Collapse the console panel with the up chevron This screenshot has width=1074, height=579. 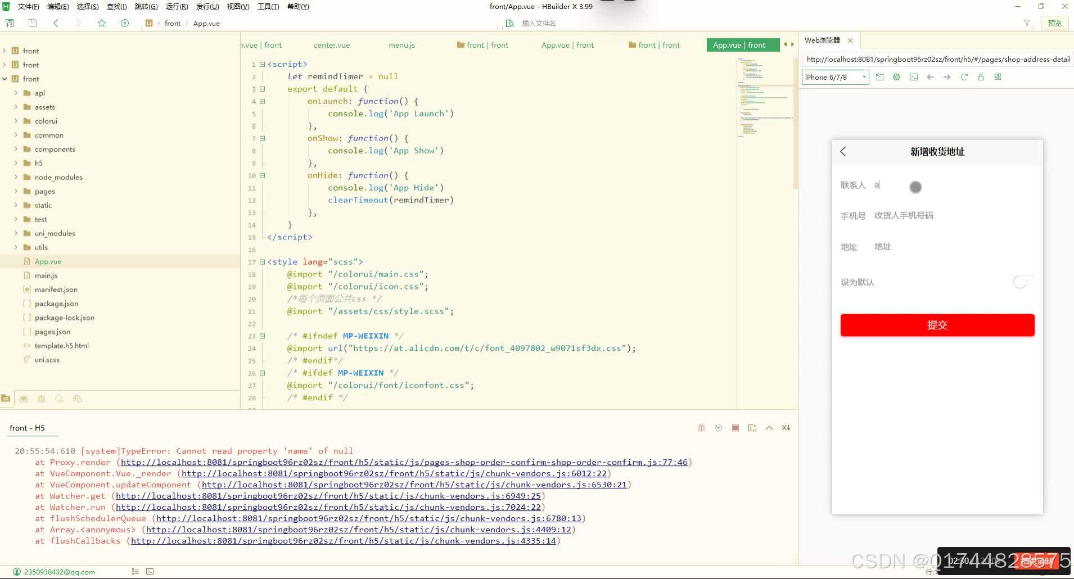[x=769, y=428]
